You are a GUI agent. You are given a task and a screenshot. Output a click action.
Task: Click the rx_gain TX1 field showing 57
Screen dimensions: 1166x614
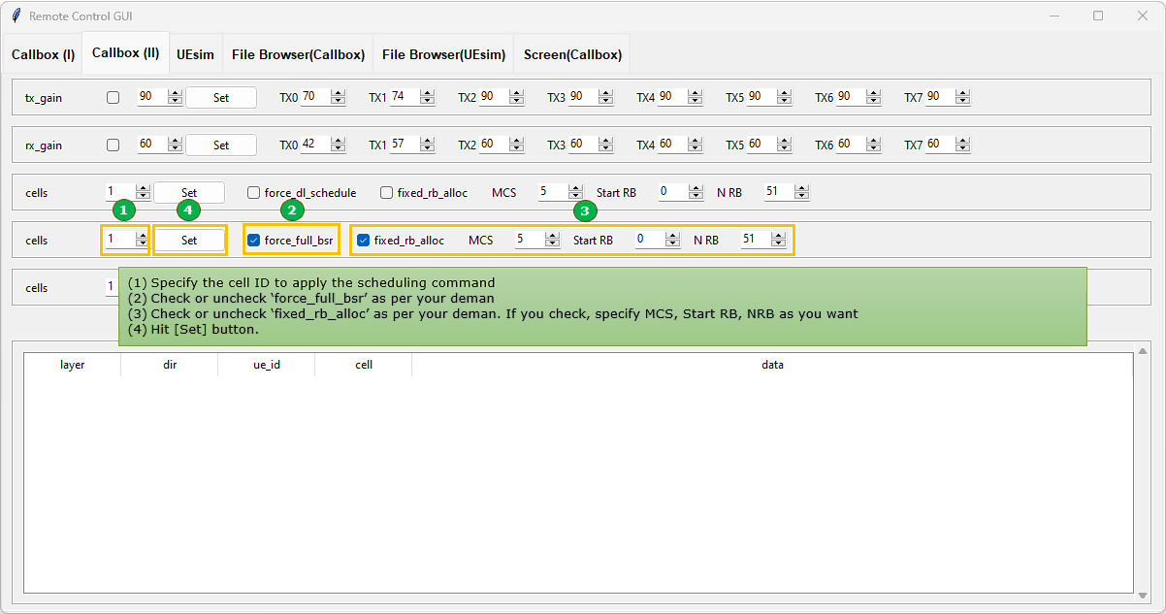(x=405, y=145)
